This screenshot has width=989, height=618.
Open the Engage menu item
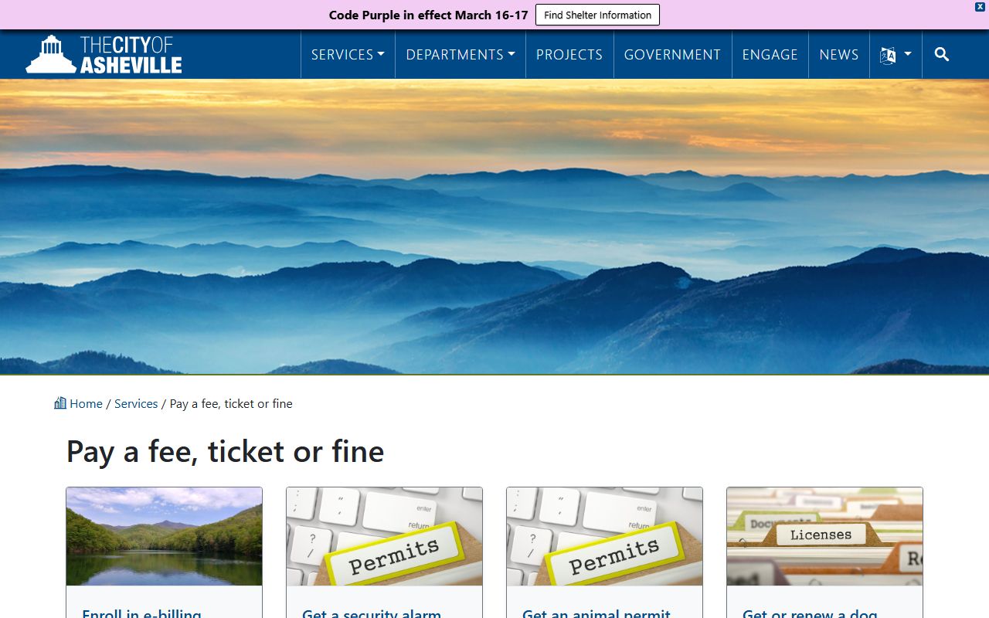pyautogui.click(x=770, y=54)
